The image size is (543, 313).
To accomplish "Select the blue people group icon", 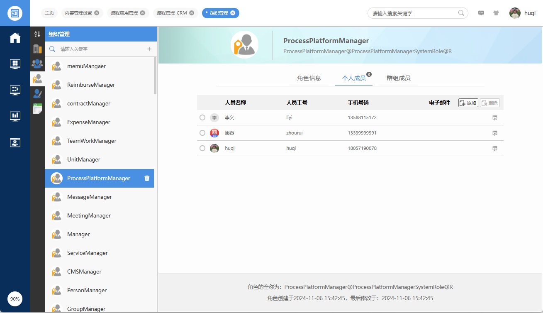I will (x=37, y=64).
